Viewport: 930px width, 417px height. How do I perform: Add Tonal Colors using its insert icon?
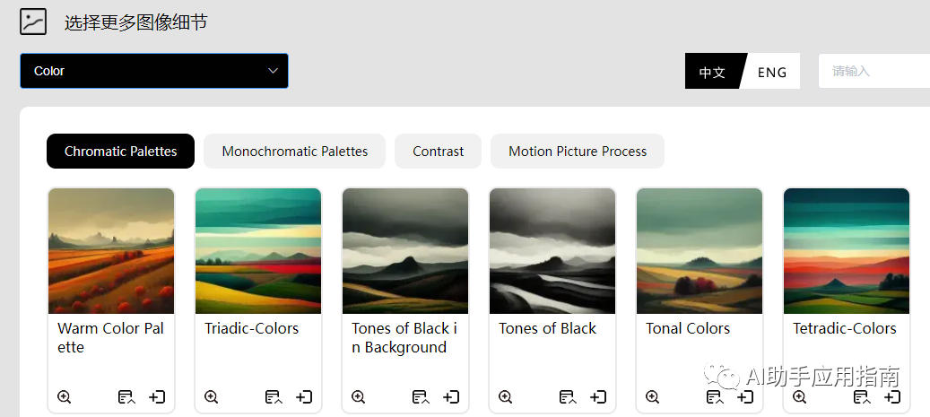coord(745,397)
